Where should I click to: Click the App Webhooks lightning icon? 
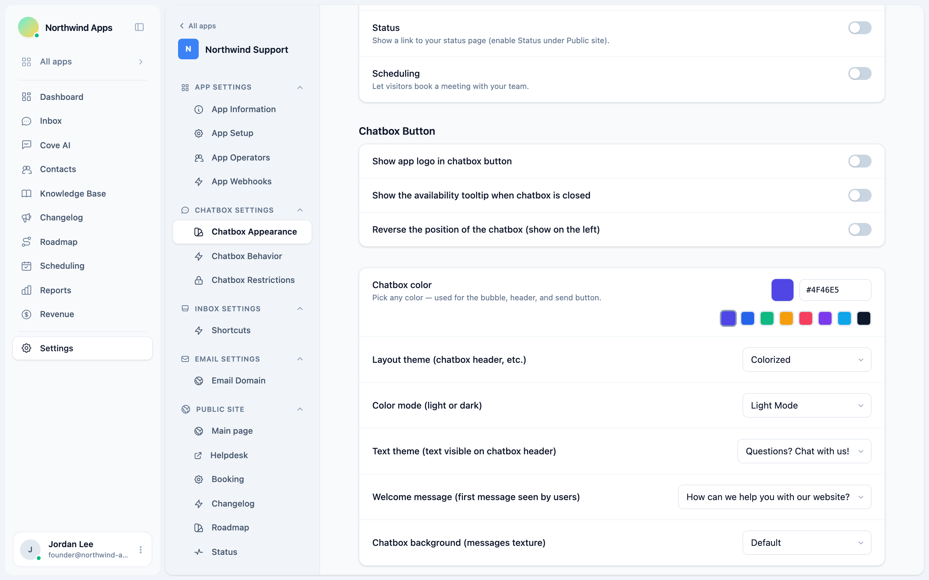198,181
